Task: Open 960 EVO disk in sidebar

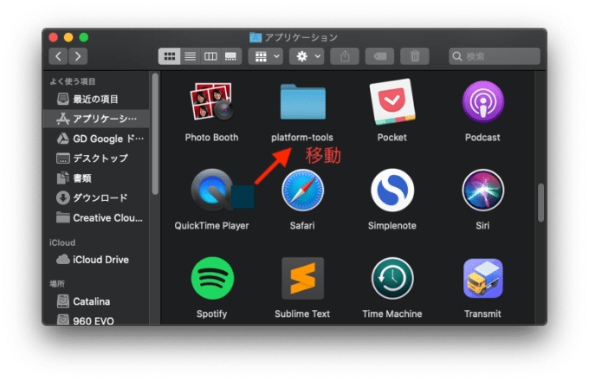Action: (96, 319)
